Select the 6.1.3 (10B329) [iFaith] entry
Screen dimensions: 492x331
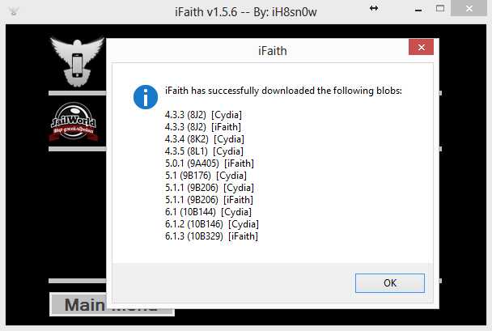pyautogui.click(x=211, y=236)
